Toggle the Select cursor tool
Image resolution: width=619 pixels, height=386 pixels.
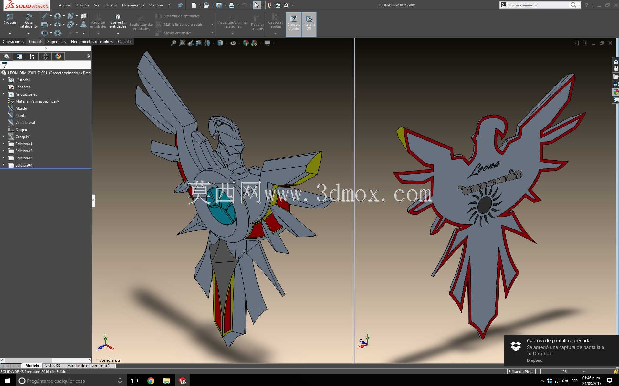(x=257, y=5)
